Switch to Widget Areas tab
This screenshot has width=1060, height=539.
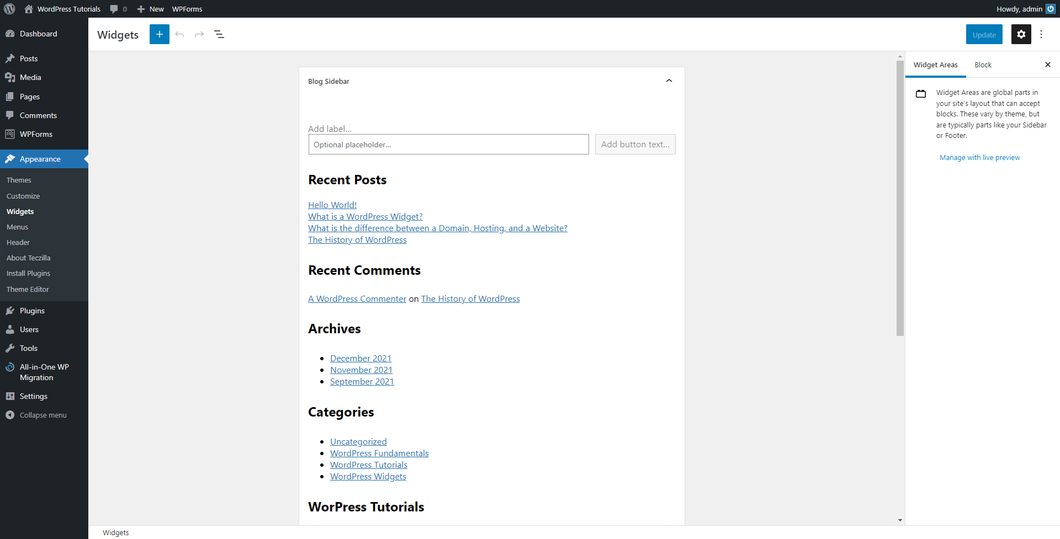(x=935, y=65)
